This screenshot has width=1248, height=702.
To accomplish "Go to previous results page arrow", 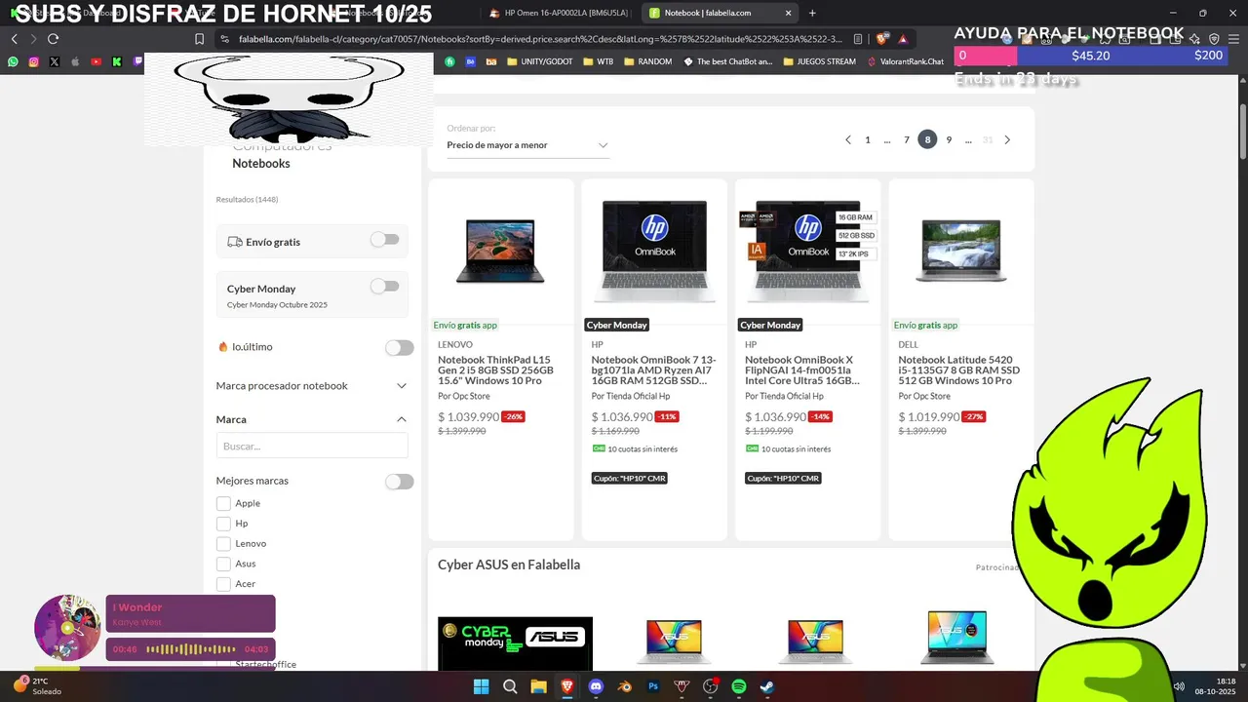I will [x=848, y=139].
